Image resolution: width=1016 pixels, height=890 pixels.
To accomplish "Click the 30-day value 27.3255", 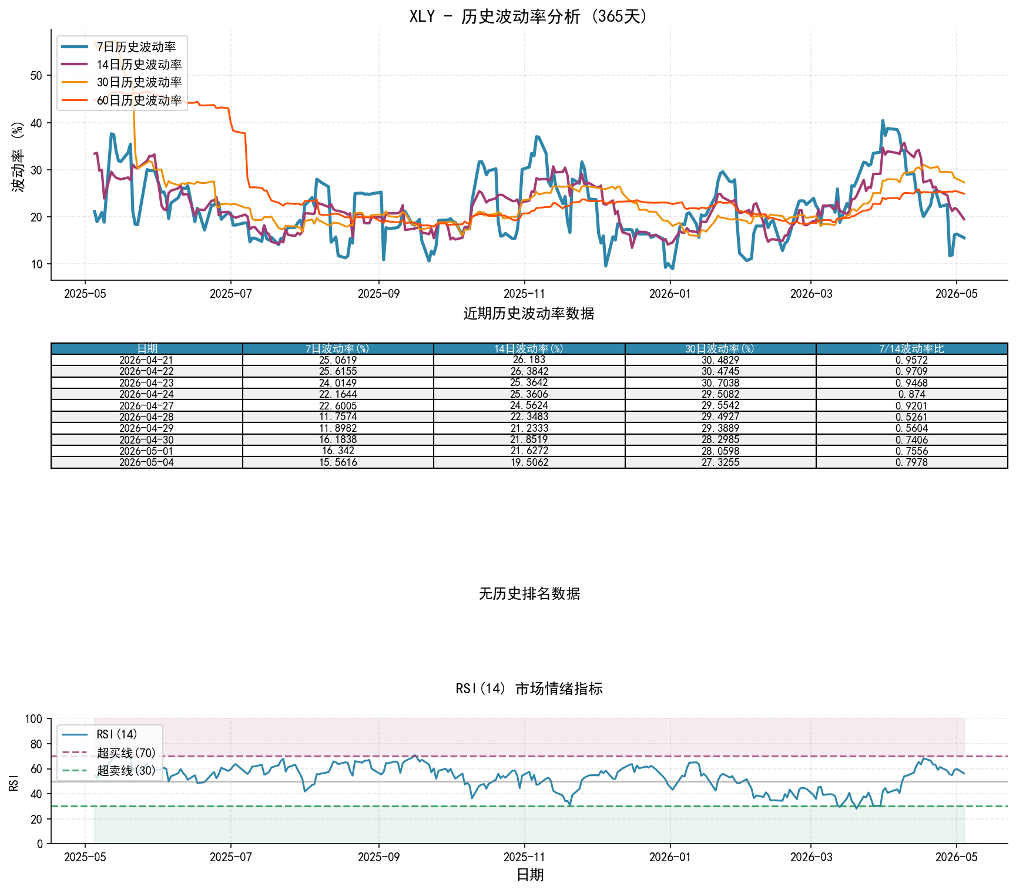I will (720, 462).
